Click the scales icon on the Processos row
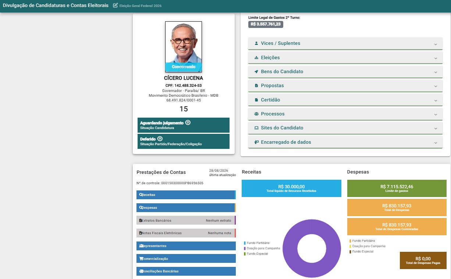 (x=256, y=114)
